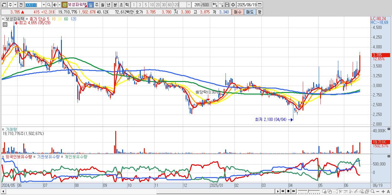Click the minus zoom-out icon
Image resolution: width=392 pixels, height=195 pixels.
[x=378, y=191]
